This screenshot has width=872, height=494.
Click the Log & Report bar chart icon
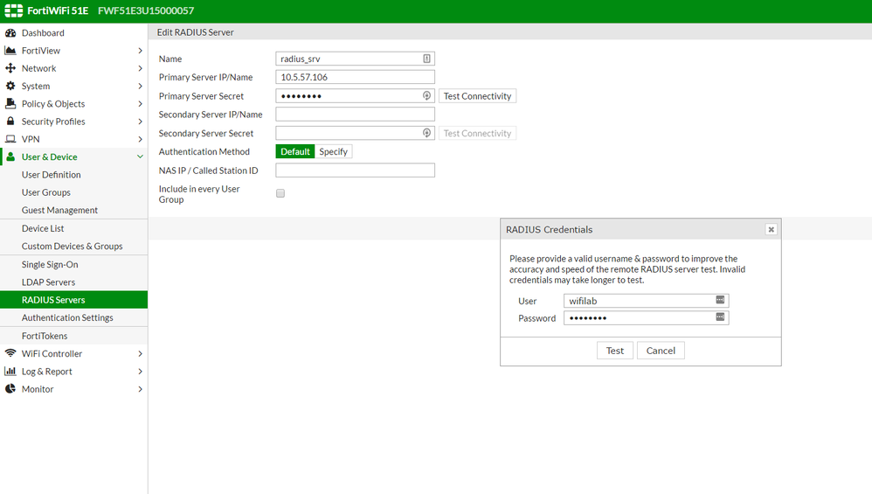point(10,371)
